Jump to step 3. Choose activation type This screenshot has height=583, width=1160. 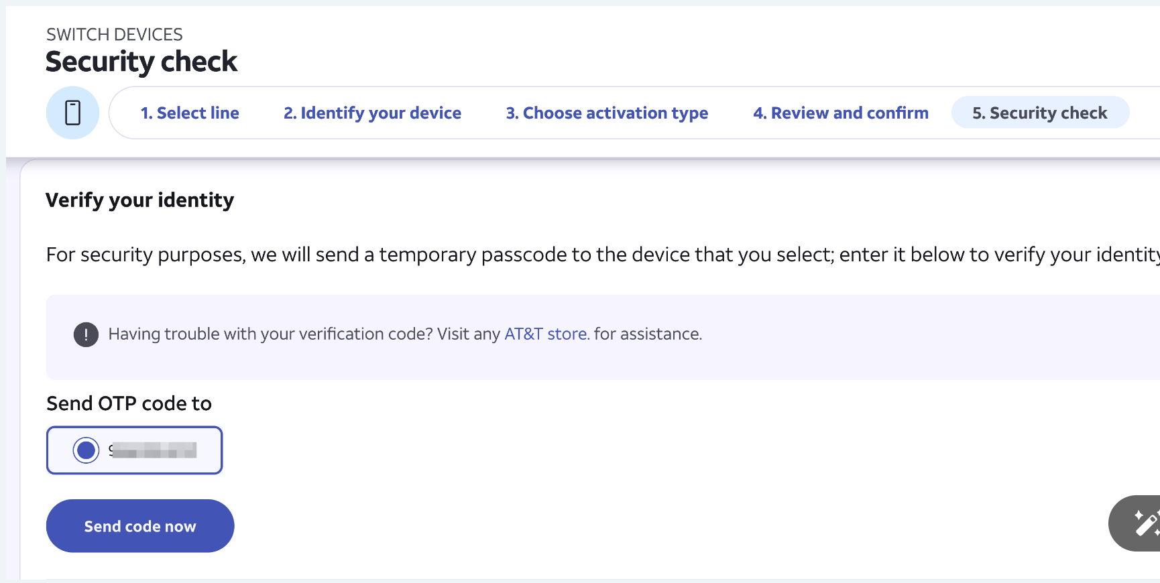click(x=607, y=113)
